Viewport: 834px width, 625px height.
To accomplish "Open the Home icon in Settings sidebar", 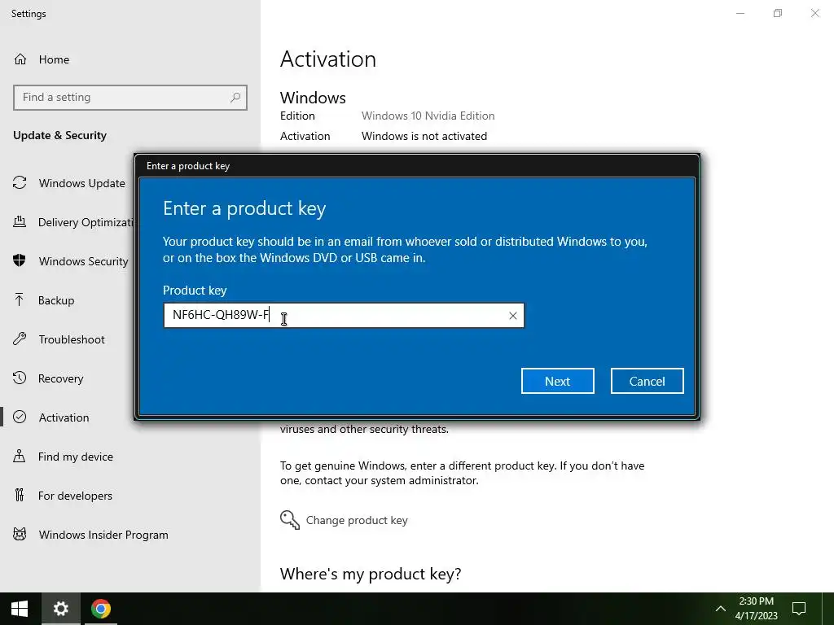I will (x=20, y=59).
